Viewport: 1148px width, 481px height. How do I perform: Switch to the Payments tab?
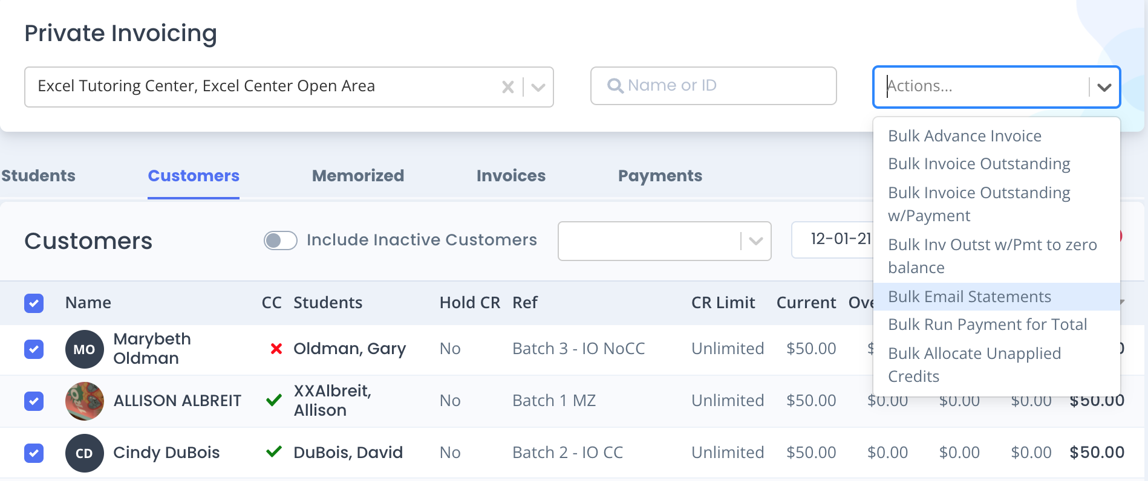pos(660,176)
